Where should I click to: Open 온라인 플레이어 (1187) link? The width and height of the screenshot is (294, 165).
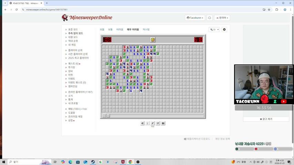[x=80, y=92]
